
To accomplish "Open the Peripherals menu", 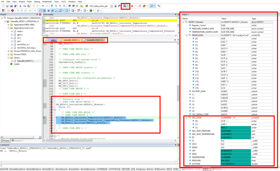I will point(47,2).
